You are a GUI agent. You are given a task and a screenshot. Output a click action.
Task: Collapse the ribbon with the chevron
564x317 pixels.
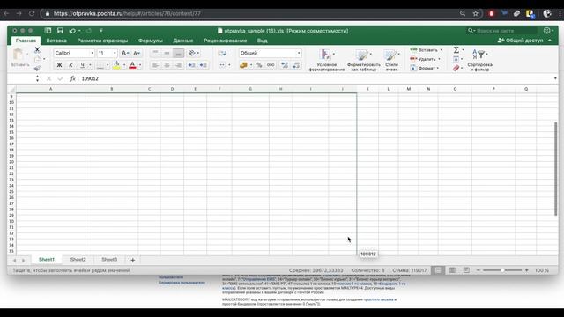click(550, 41)
